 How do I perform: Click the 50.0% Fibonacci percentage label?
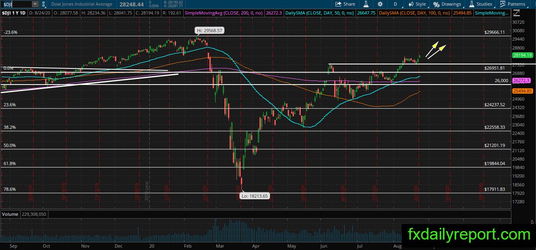tap(10, 145)
